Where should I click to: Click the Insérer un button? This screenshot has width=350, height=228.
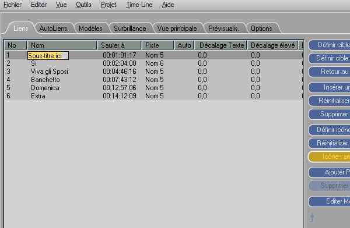(329, 87)
